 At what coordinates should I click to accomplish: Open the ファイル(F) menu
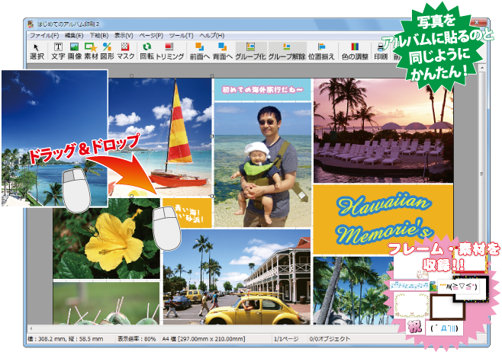point(43,36)
